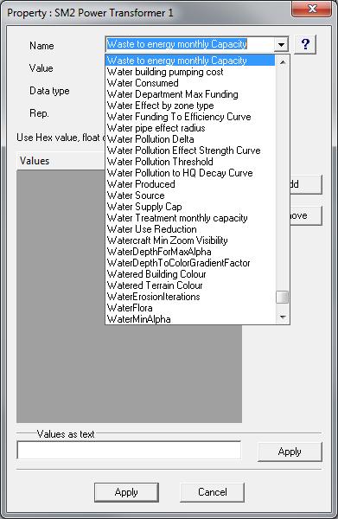
Task: Select Water Department Max Funding
Action: [x=190, y=94]
